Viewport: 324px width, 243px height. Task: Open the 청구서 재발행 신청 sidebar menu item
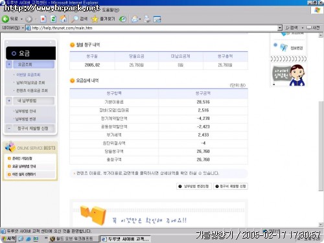[x=34, y=128]
